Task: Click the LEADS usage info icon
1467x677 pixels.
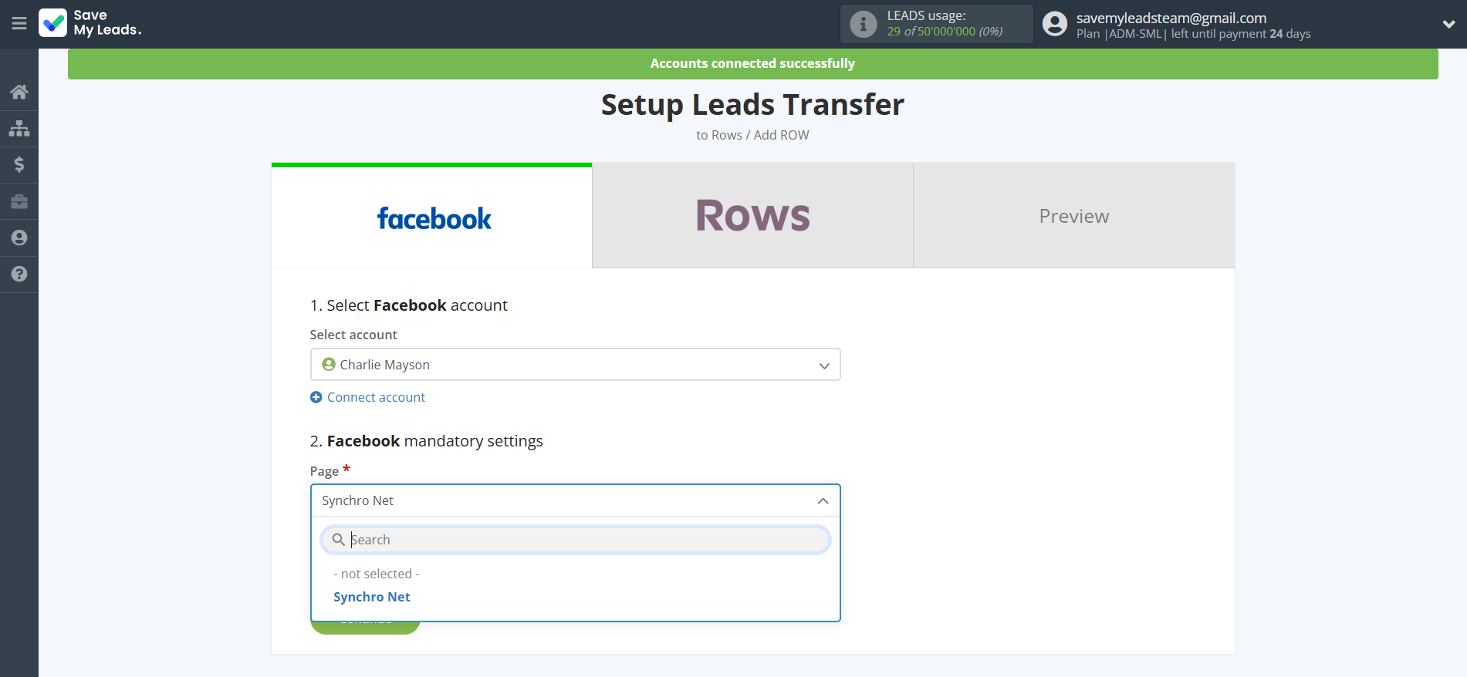Action: point(863,24)
